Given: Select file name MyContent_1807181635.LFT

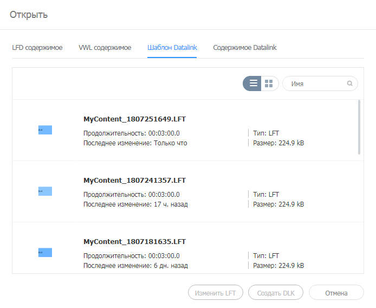Looking at the screenshot, I should (135, 241).
